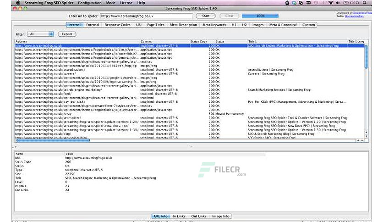Open the Configuration menu
The image size is (383, 222).
[x=90, y=3]
